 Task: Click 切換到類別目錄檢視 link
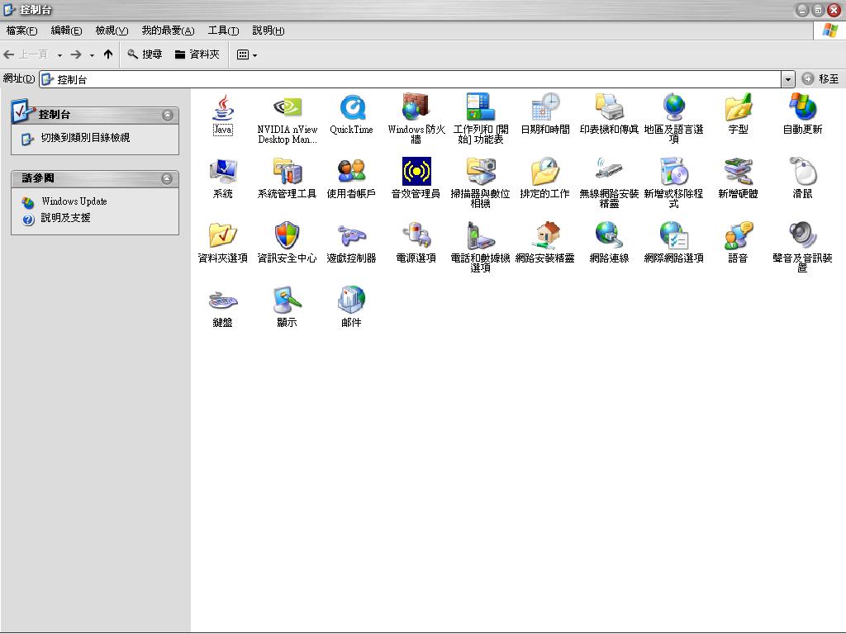pos(85,138)
